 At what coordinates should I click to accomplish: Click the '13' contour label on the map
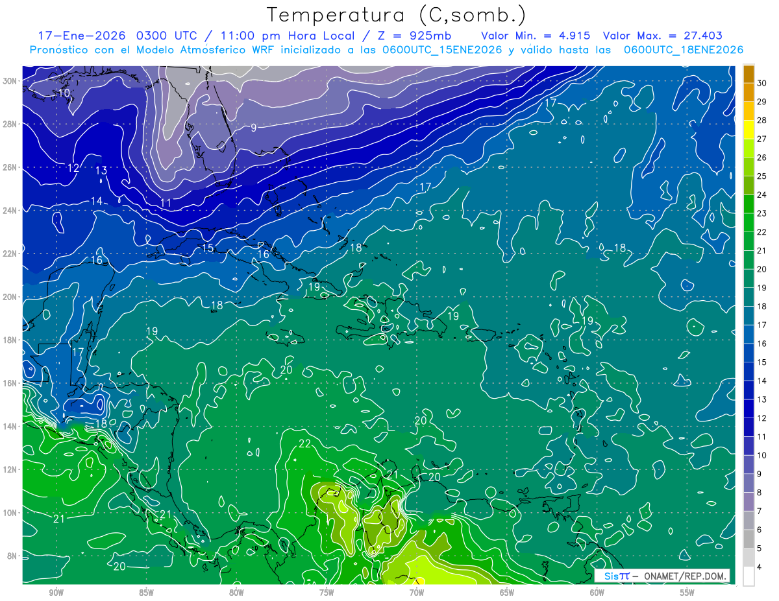click(x=101, y=171)
